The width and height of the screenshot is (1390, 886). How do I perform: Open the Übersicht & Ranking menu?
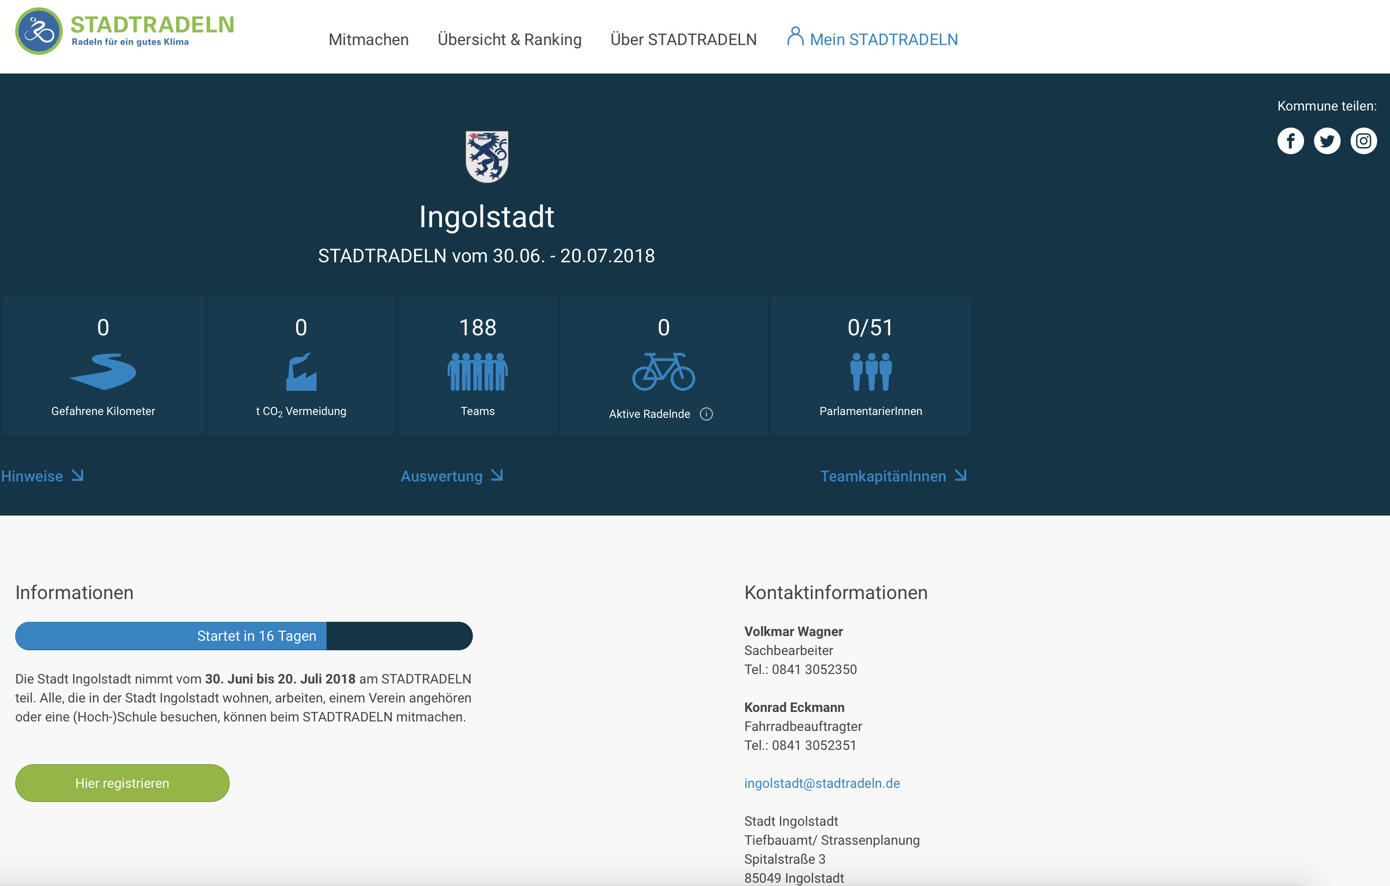(509, 39)
